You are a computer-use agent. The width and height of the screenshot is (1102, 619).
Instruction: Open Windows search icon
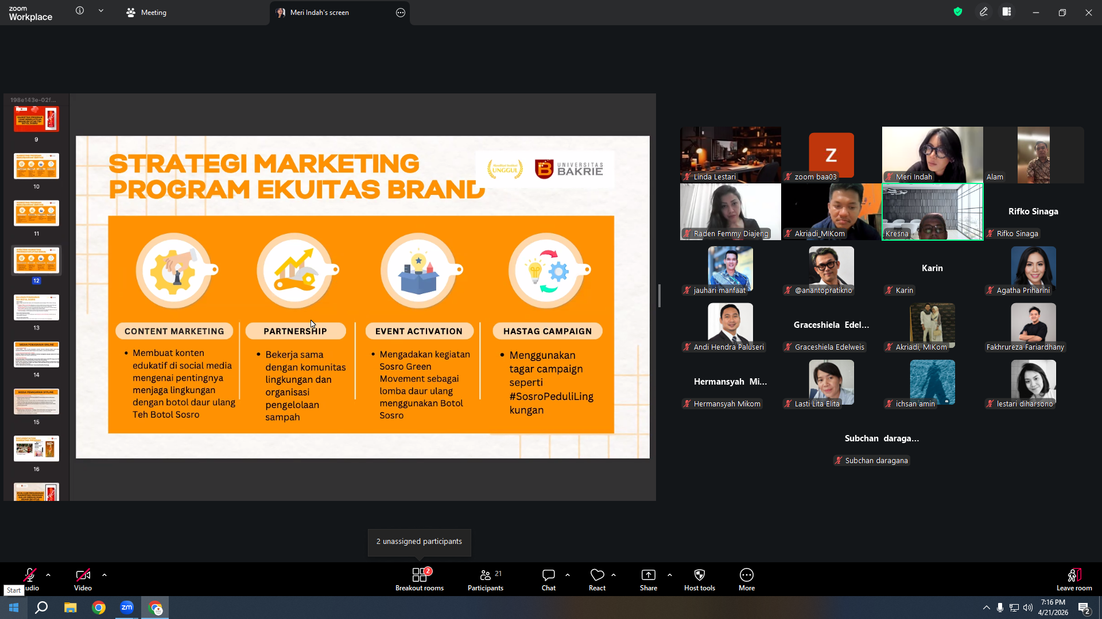coord(41,608)
